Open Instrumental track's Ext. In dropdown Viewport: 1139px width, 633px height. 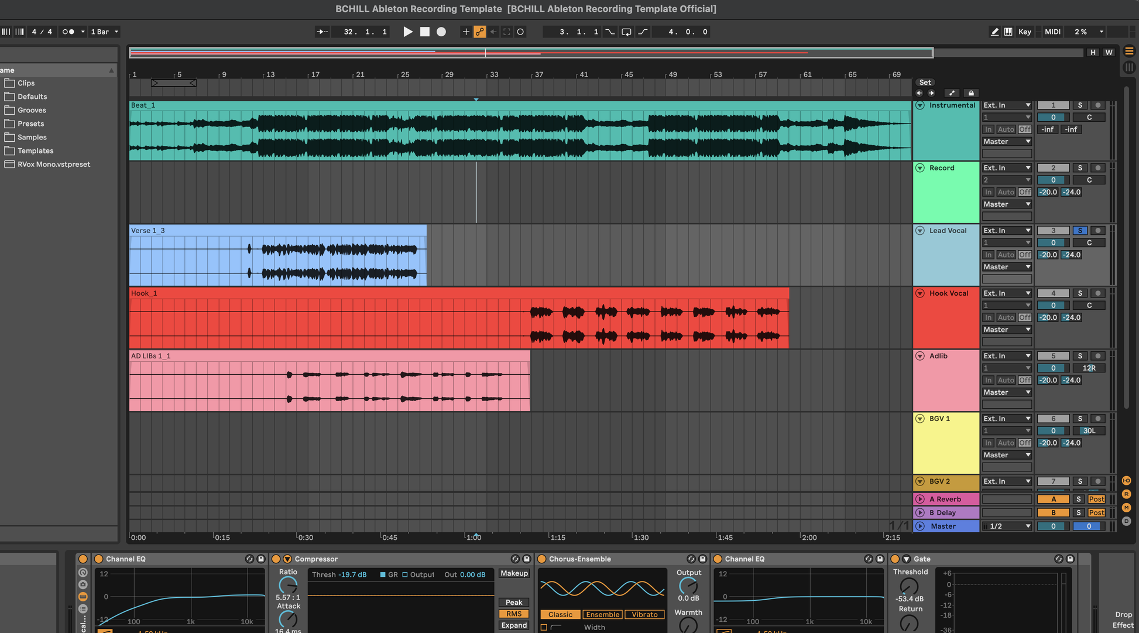click(x=1007, y=105)
